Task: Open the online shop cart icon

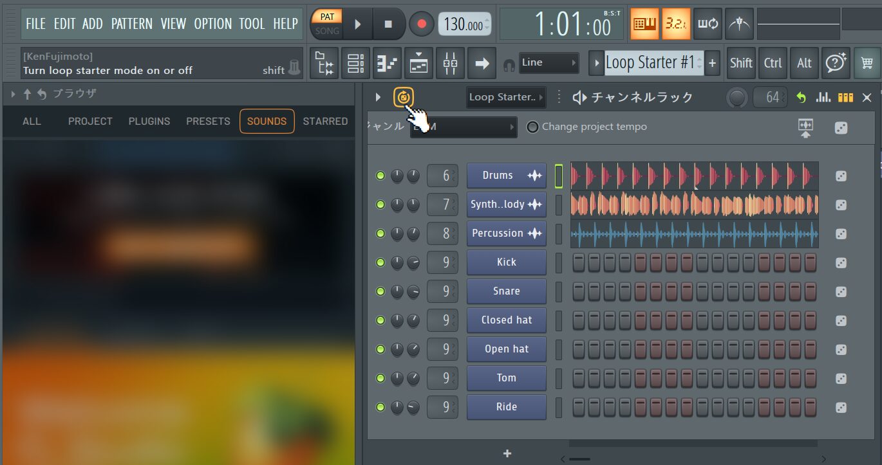Action: pyautogui.click(x=867, y=63)
